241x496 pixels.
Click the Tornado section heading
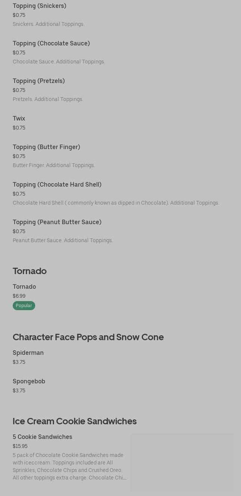click(x=30, y=271)
